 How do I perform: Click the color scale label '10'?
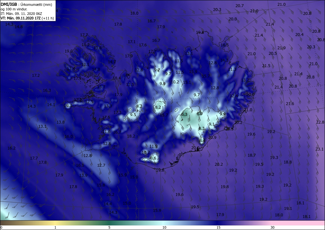coord(164,227)
